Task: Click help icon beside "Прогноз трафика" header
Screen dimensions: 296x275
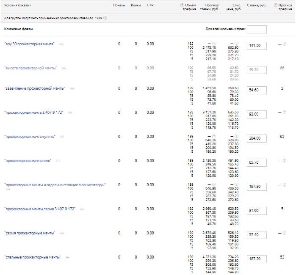Action: (276, 5)
